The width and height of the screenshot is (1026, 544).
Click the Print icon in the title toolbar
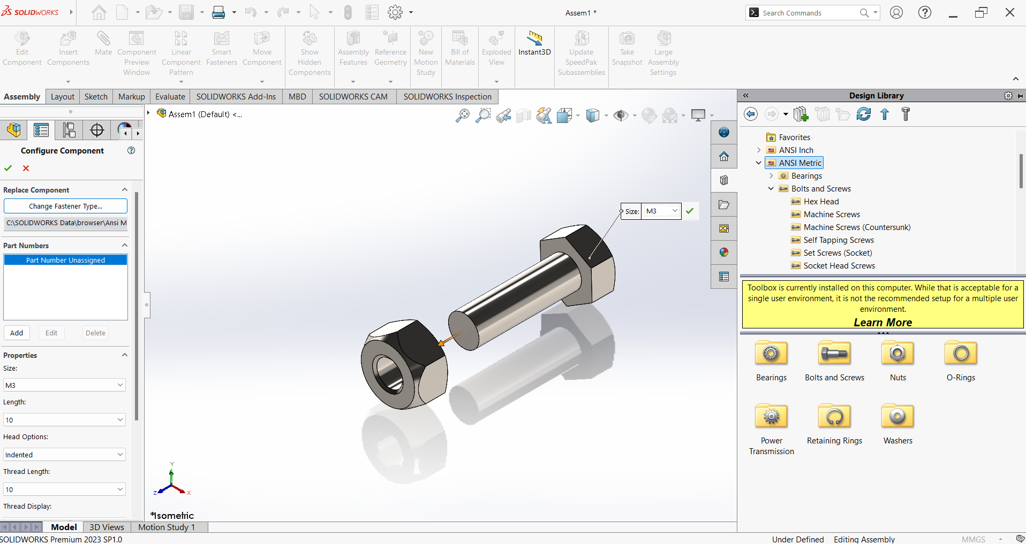[218, 12]
